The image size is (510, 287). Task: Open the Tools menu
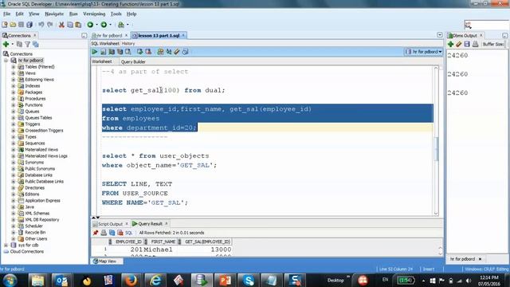click(x=116, y=14)
